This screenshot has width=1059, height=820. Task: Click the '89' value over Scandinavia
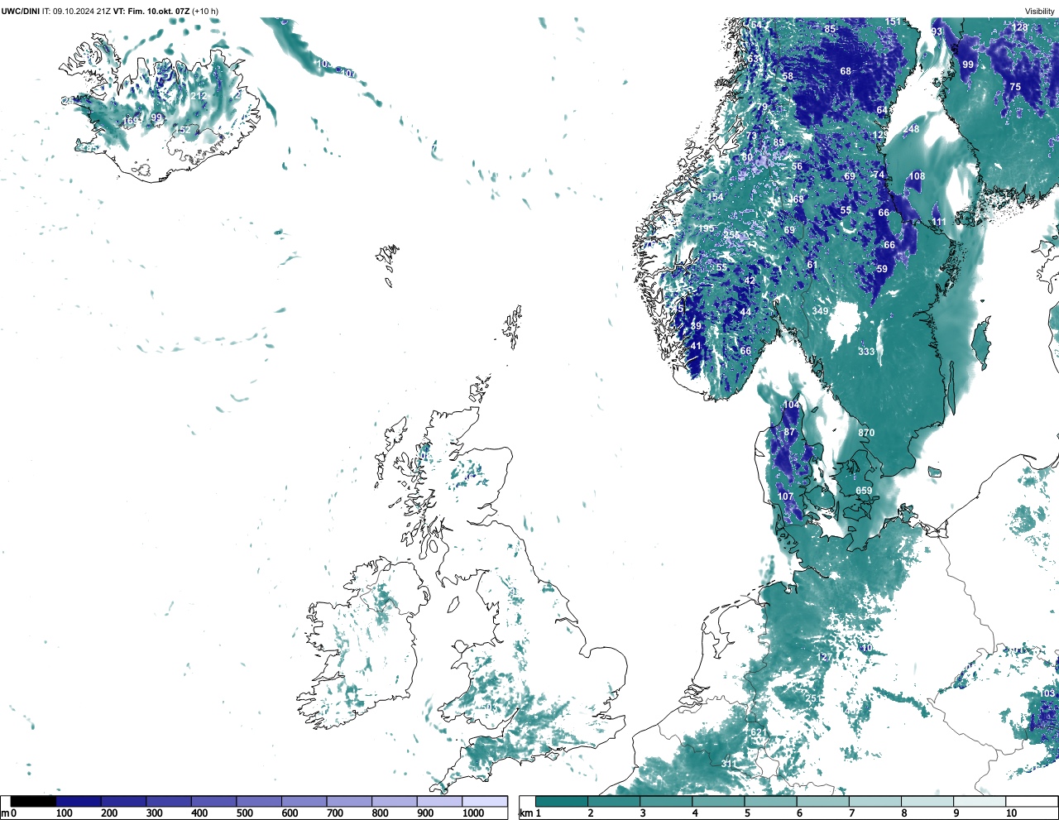click(x=779, y=142)
